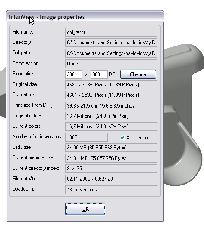The image size is (204, 231).
Task: Click the Change resolution button
Action: 138,74
